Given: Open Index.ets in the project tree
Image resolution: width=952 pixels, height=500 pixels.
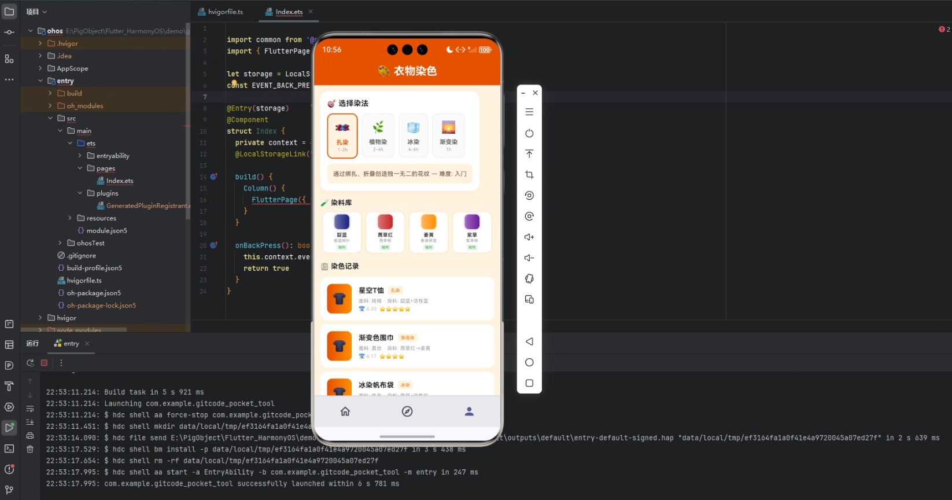Looking at the screenshot, I should [119, 181].
